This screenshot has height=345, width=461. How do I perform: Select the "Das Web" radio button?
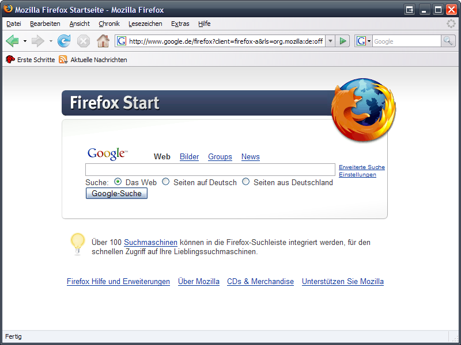click(118, 182)
